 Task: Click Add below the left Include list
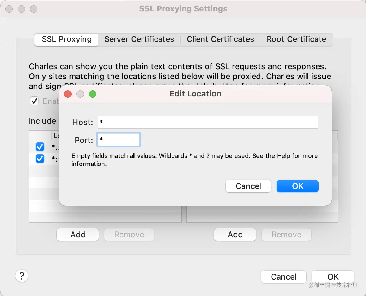(x=78, y=235)
